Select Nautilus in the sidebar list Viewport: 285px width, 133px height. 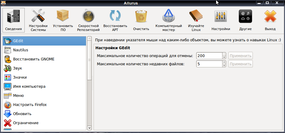[44, 50]
